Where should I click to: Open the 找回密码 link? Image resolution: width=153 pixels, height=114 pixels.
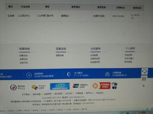(x=129, y=55)
